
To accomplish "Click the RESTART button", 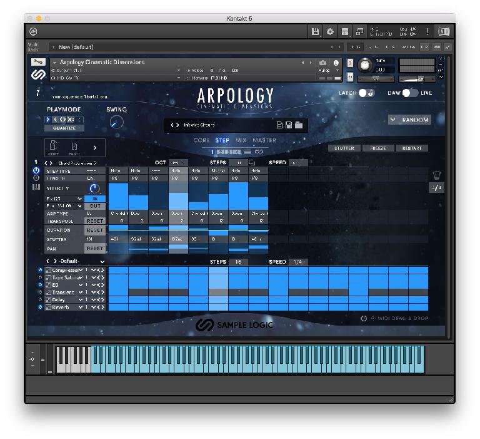I will (412, 148).
